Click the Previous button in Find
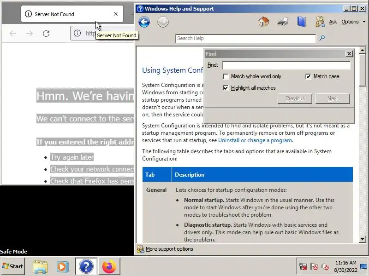Screen dimensions: 369x276 click(x=295, y=98)
